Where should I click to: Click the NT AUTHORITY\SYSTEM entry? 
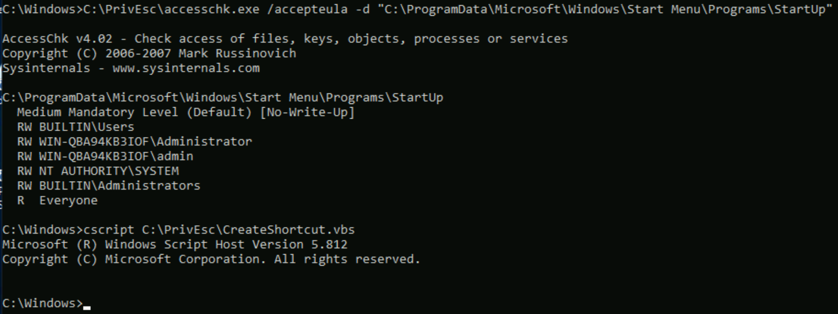(x=109, y=171)
